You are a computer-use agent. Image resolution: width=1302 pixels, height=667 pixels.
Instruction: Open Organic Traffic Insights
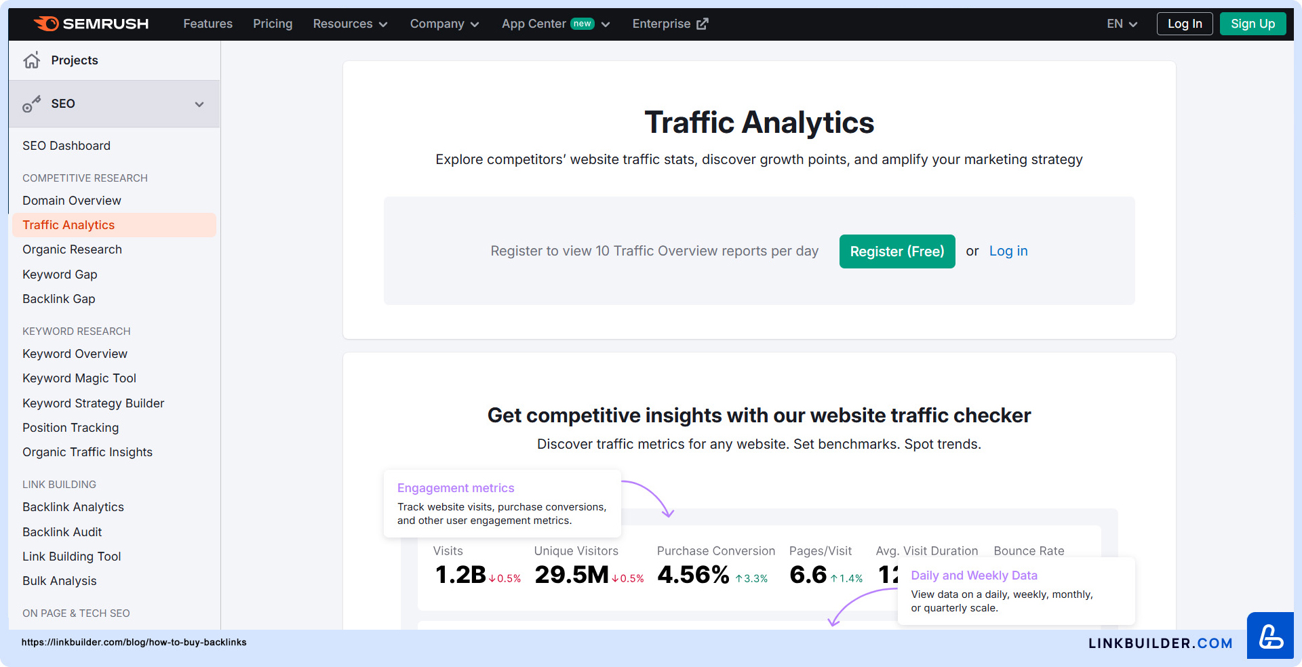pos(87,452)
